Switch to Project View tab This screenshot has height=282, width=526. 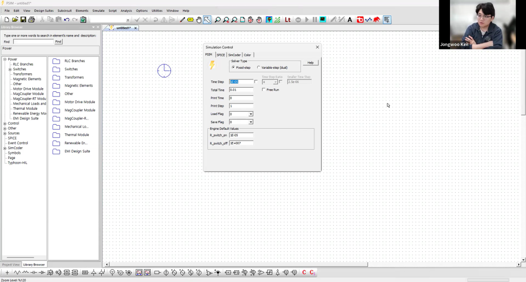pos(11,265)
